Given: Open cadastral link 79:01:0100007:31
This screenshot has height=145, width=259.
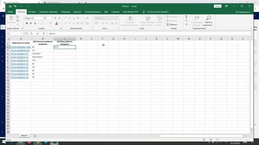Looking at the screenshot, I should [19, 54].
